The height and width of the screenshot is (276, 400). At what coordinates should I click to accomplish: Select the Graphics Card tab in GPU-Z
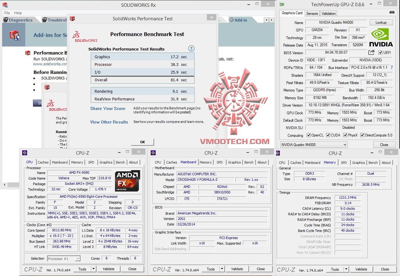tap(292, 13)
